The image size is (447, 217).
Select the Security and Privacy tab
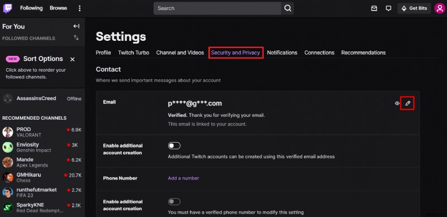tap(235, 53)
